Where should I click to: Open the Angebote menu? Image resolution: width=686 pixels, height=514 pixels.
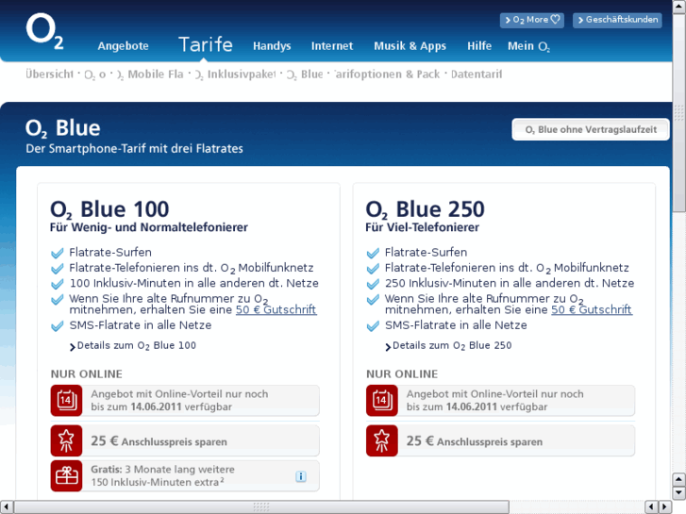click(123, 46)
